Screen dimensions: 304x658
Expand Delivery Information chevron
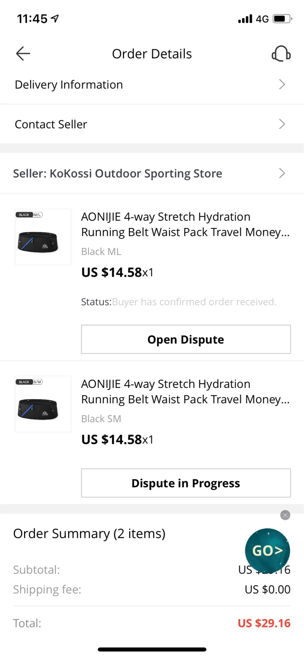click(x=282, y=85)
